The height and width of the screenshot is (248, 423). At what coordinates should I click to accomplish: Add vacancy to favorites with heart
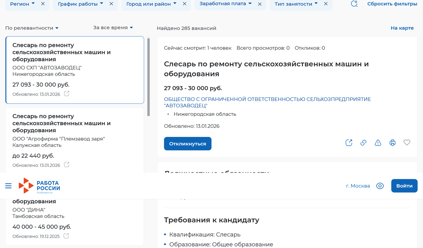click(x=407, y=143)
